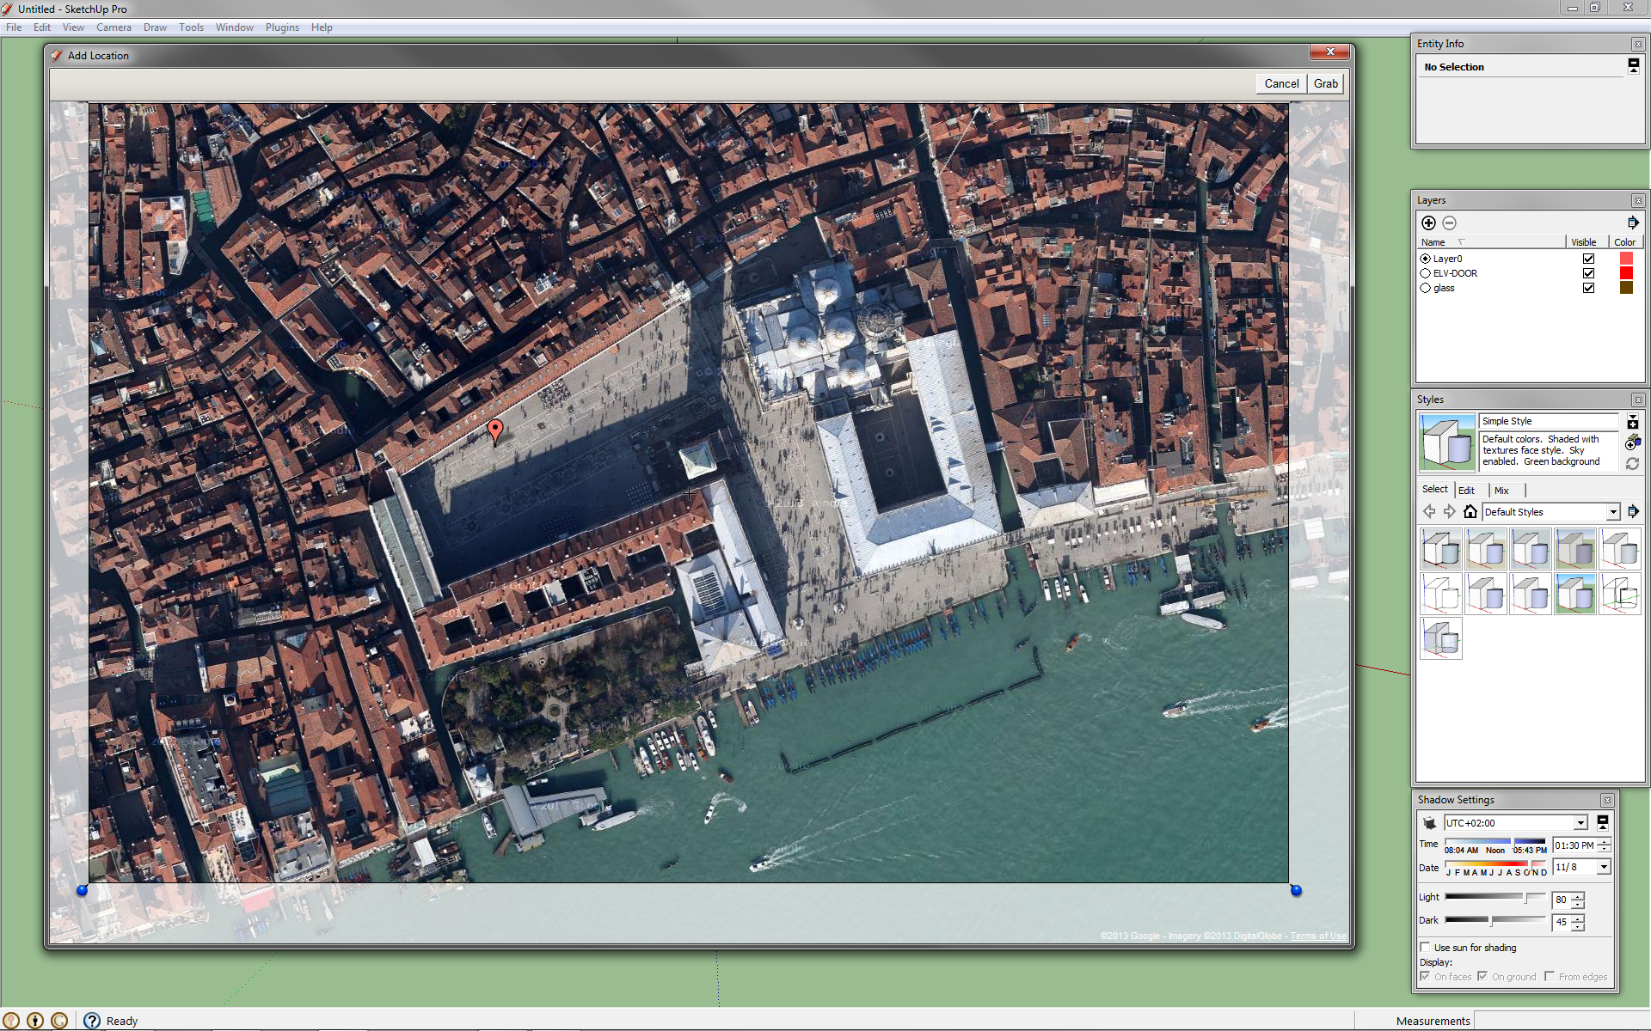The height and width of the screenshot is (1031, 1651).
Task: Expand the Default Styles collection dropdown
Action: [1612, 512]
